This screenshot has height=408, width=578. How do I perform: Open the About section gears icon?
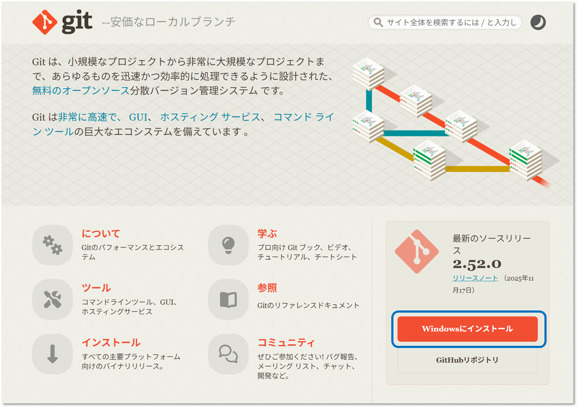coord(52,245)
